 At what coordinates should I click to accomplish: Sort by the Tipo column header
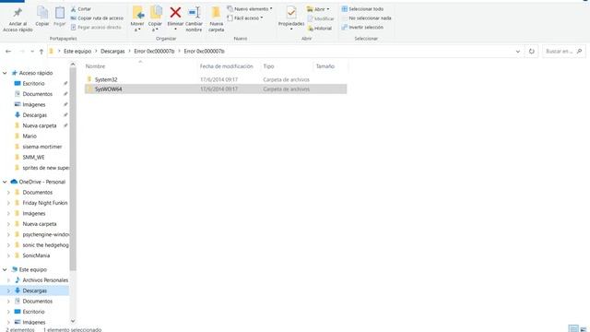pyautogui.click(x=268, y=66)
